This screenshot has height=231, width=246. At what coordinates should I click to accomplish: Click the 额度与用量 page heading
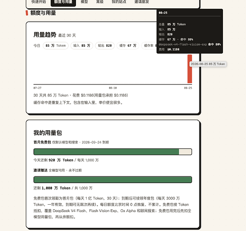pos(43,13)
